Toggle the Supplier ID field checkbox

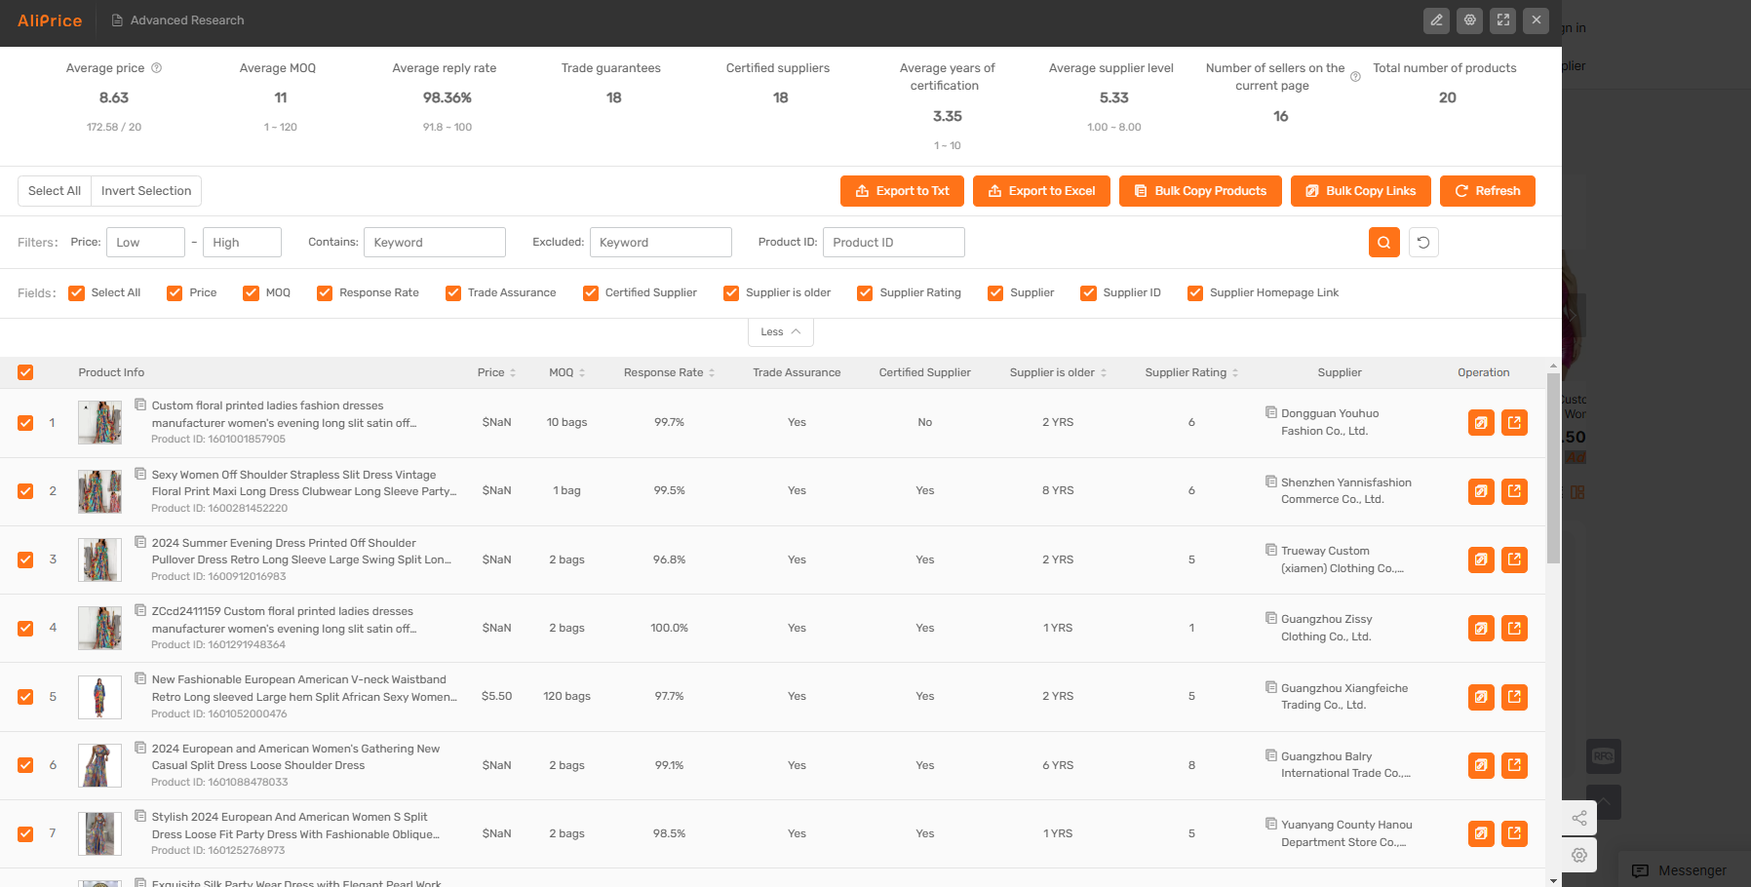coord(1088,293)
